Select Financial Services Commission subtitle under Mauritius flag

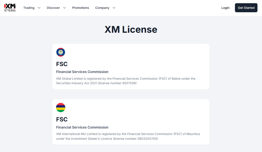pyautogui.click(x=82, y=127)
